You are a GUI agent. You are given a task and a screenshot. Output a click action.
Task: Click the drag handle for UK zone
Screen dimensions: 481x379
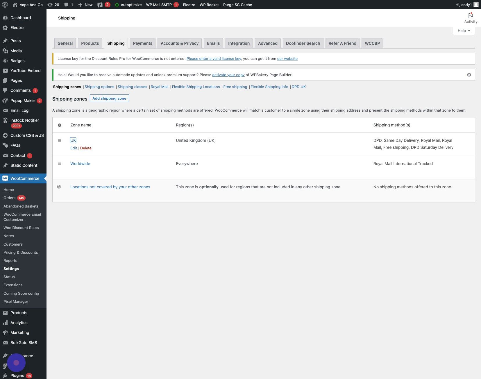60,140
